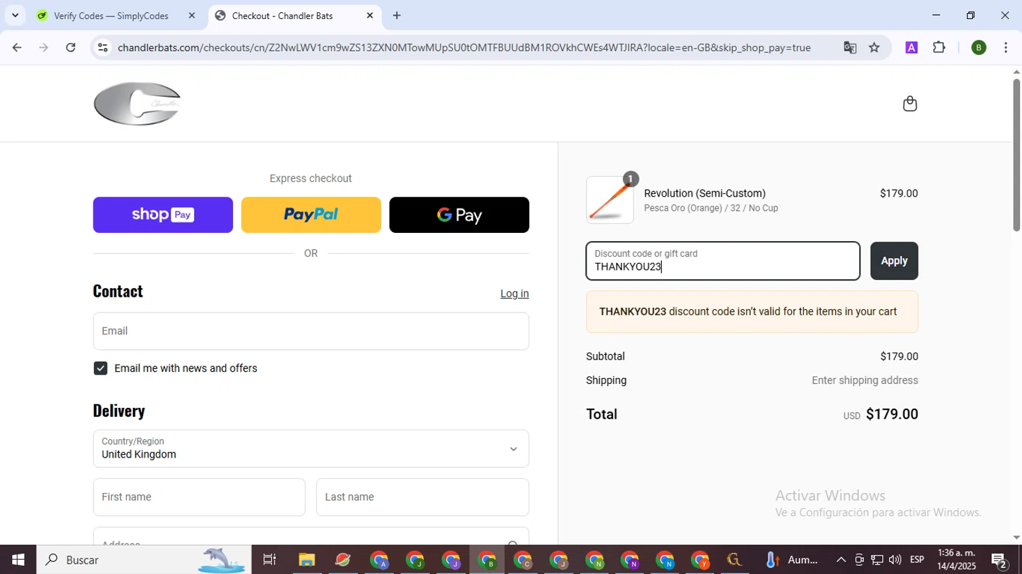
Task: Open File Explorer from taskbar
Action: tap(307, 560)
